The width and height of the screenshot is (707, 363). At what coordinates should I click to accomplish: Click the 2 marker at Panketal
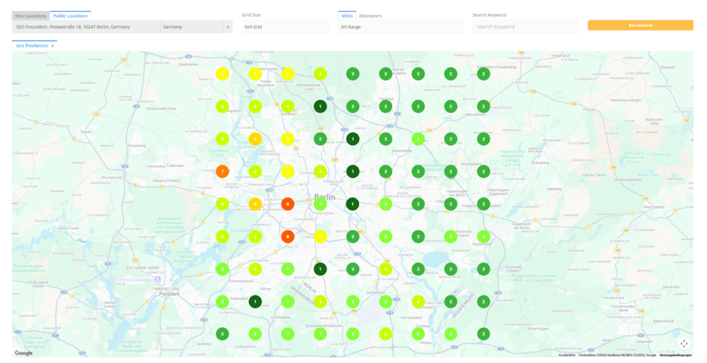coord(385,106)
